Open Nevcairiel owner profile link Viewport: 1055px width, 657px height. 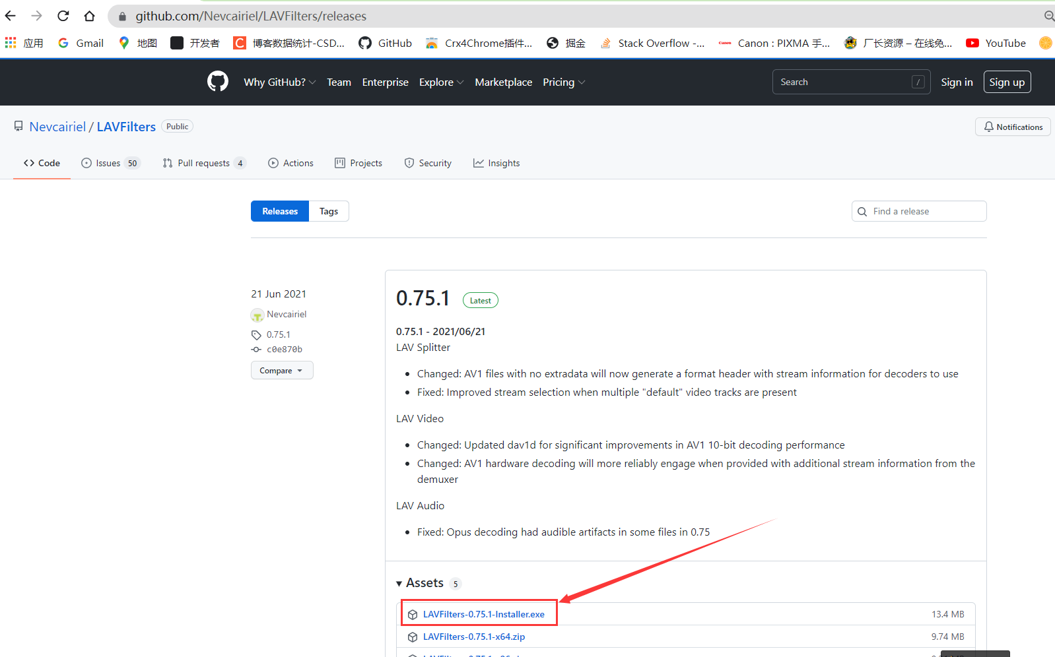tap(57, 127)
